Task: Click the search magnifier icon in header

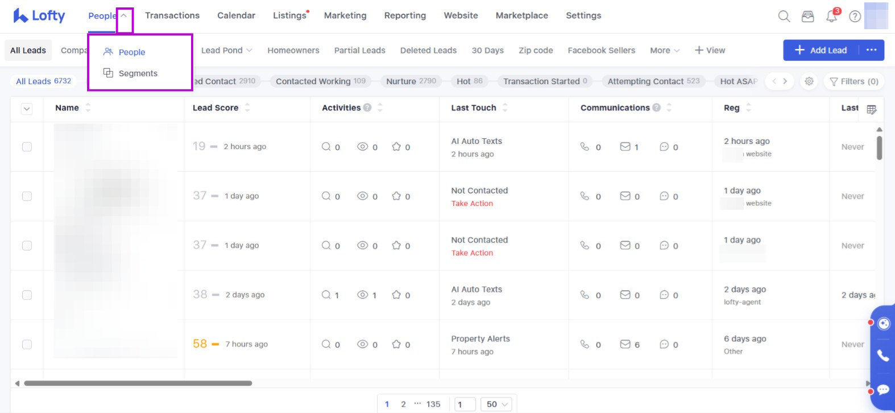Action: click(784, 16)
